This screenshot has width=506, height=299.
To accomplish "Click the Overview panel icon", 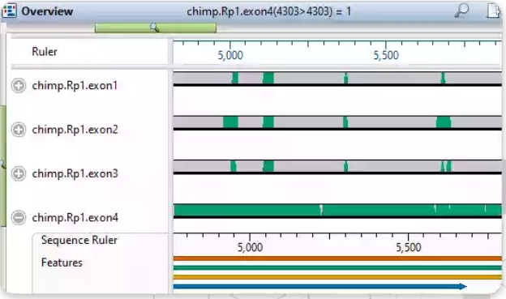I will (x=9, y=11).
